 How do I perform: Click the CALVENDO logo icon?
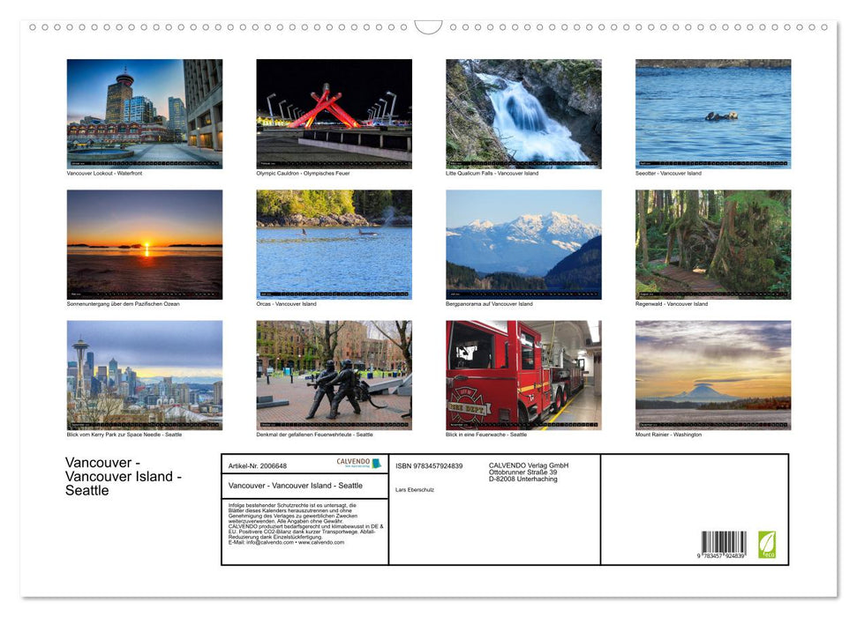[x=377, y=463]
